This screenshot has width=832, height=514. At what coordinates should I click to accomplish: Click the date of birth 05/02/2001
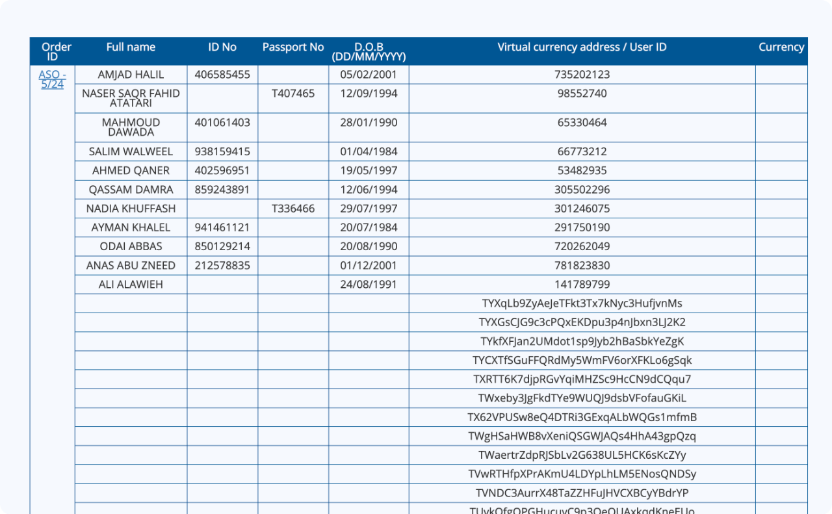pos(369,74)
